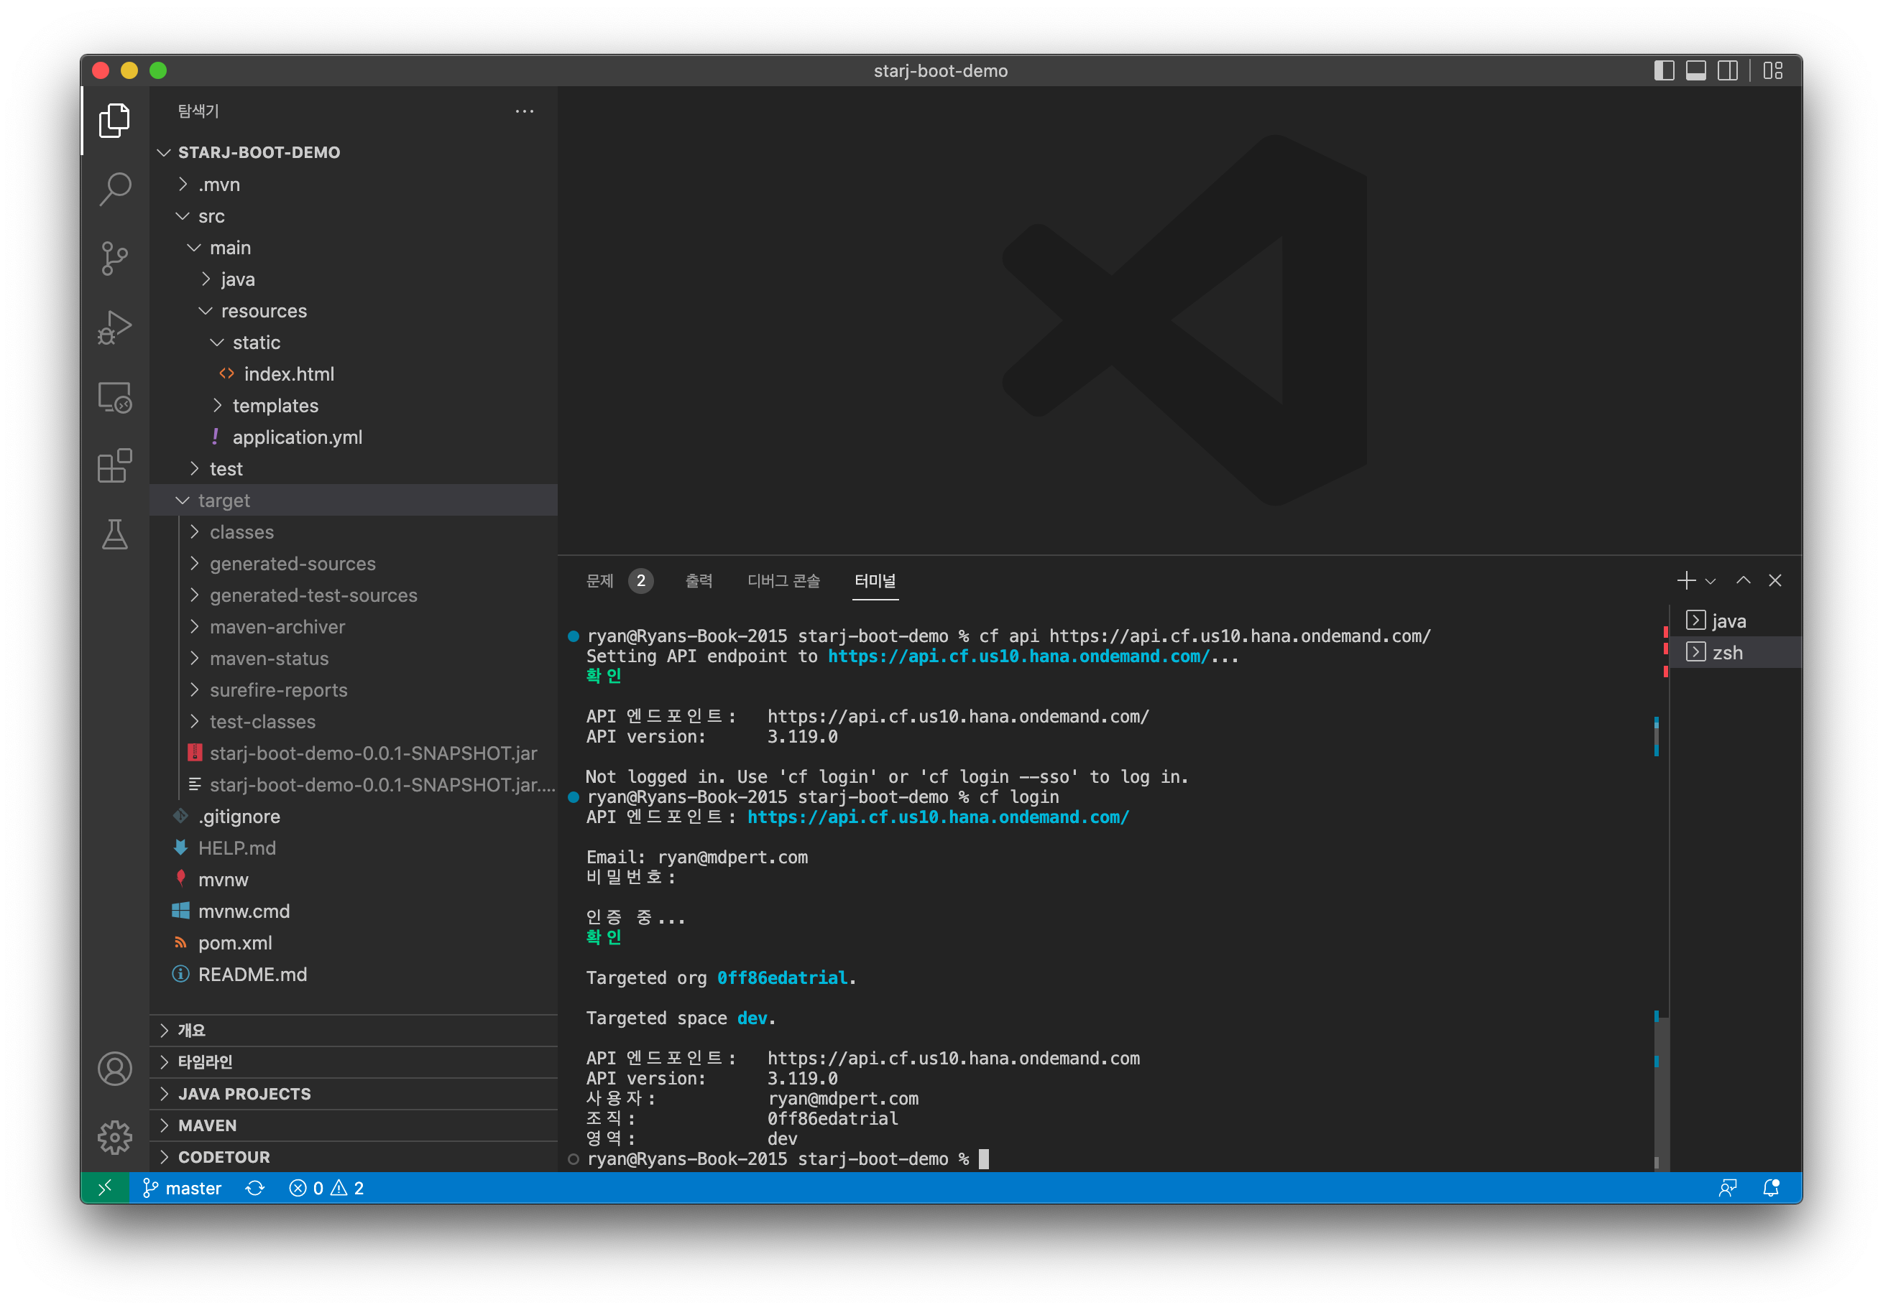Viewport: 1883px width, 1310px height.
Task: Switch to the 출력 tab
Action: [x=699, y=581]
